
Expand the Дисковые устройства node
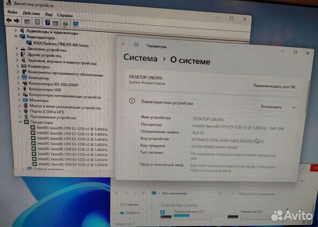(x=17, y=50)
